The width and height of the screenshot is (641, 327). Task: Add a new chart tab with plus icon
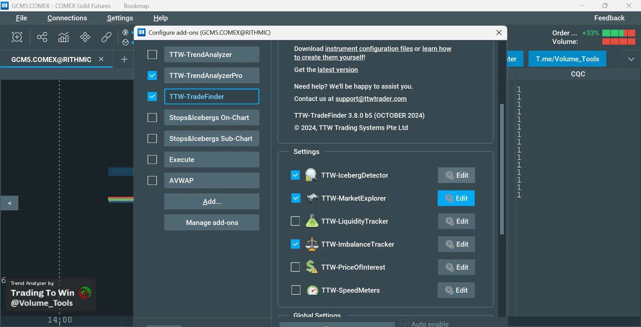pos(124,59)
